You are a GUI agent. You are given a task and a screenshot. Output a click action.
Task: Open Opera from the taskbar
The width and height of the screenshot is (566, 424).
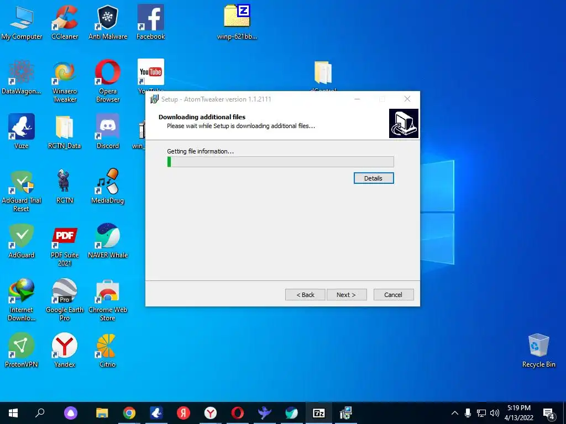click(x=238, y=413)
